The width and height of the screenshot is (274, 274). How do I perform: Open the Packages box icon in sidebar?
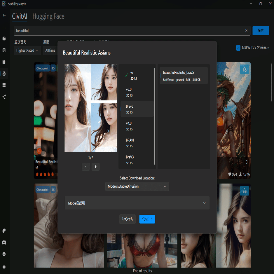pyautogui.click(x=4, y=39)
